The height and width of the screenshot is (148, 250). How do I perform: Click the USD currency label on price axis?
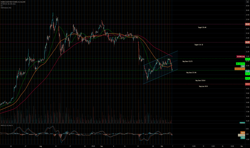click(247, 2)
